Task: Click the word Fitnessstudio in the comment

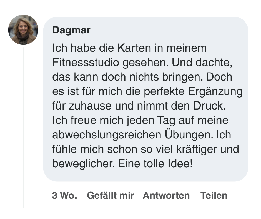Action: click(86, 63)
